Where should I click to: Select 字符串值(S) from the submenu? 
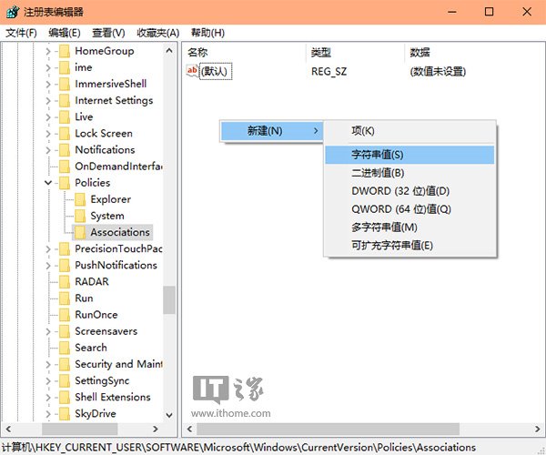(x=377, y=155)
